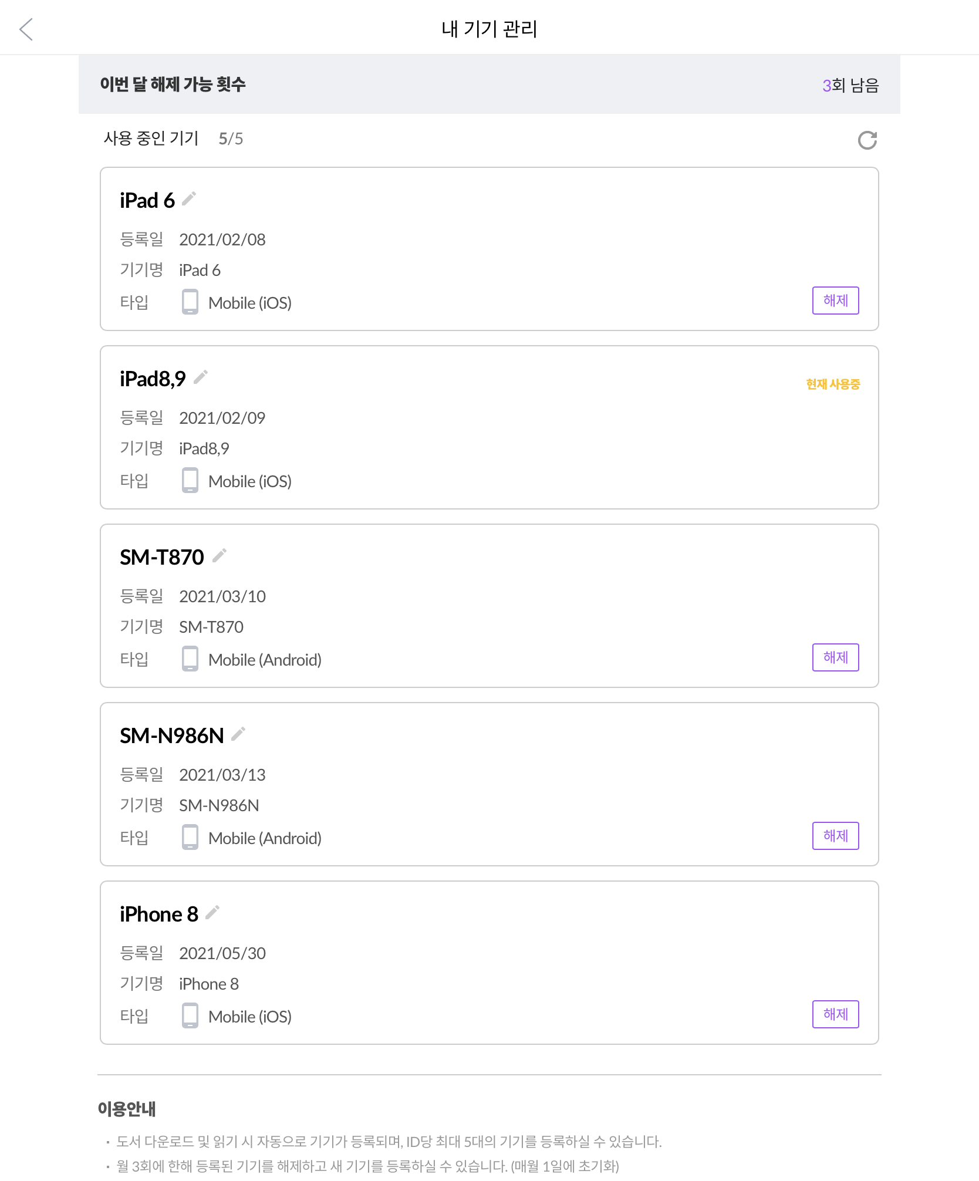Edit the iPhone 8 device name
This screenshot has height=1181, width=979.
[x=212, y=913]
